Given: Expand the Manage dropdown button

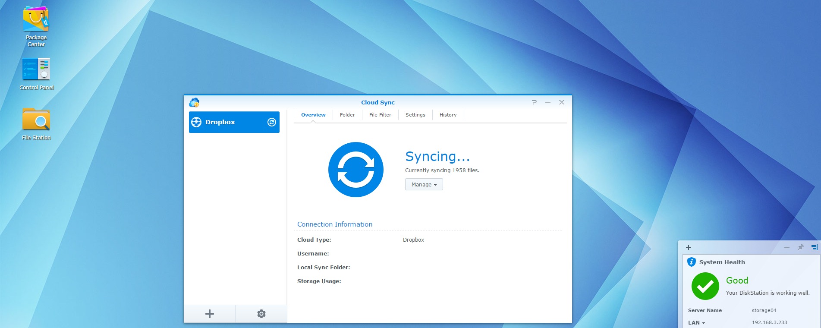Looking at the screenshot, I should pyautogui.click(x=424, y=185).
